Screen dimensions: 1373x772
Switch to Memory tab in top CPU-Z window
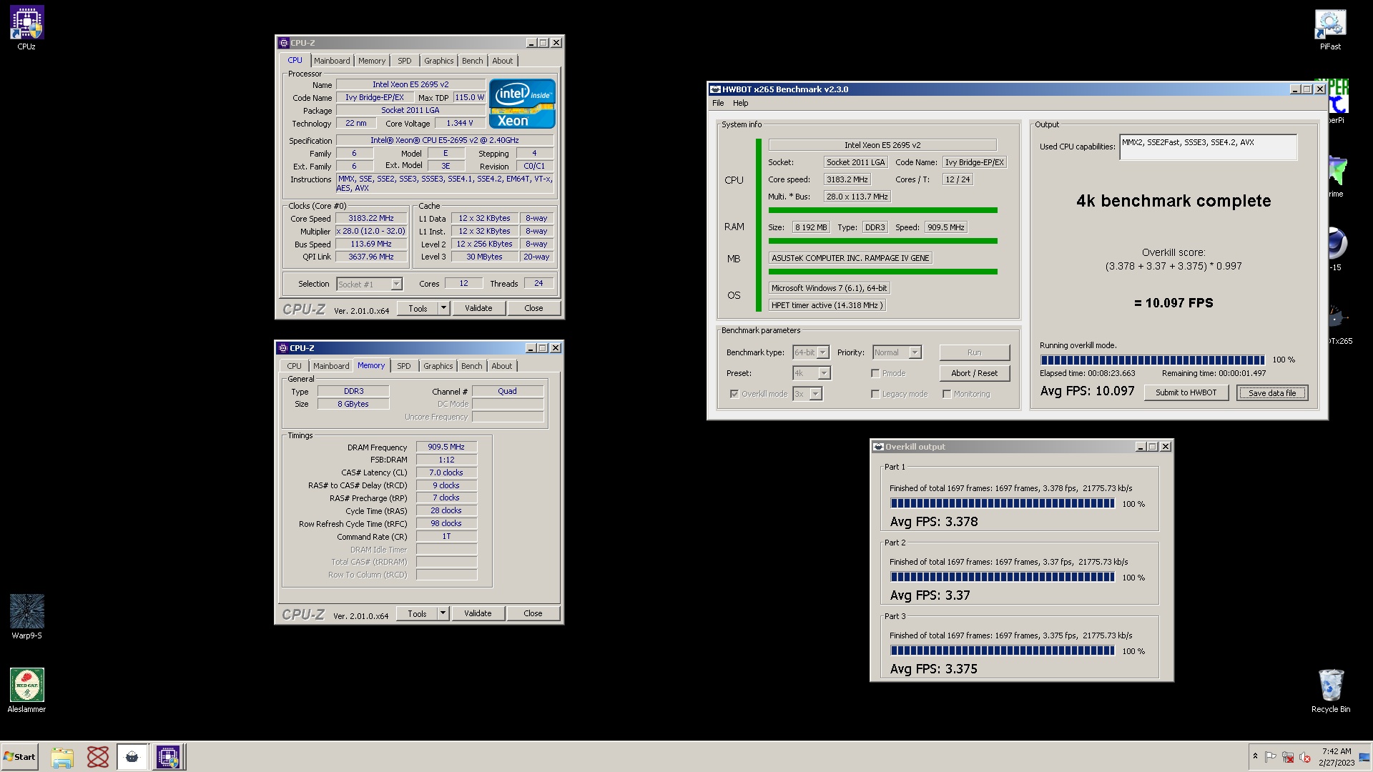(372, 61)
